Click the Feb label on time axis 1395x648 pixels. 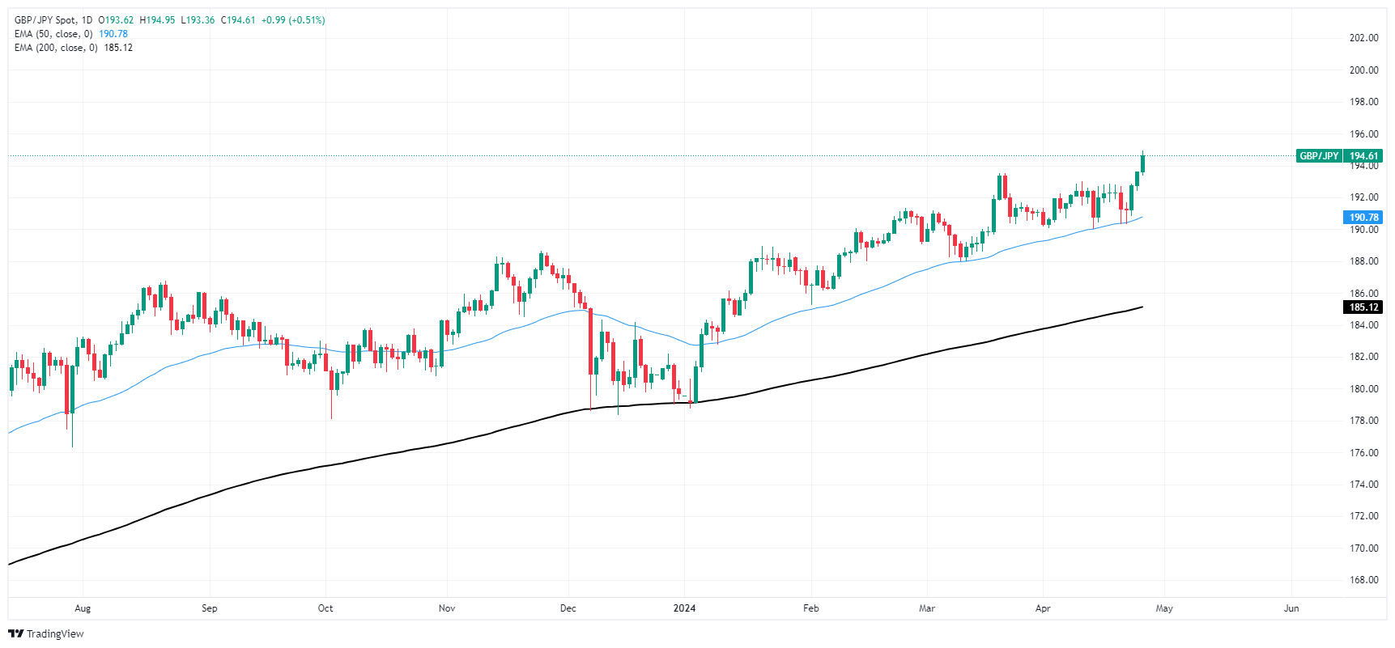point(811,608)
